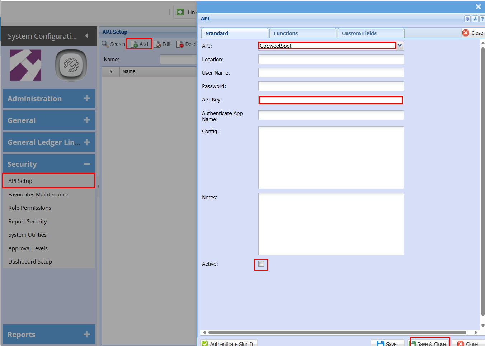
Task: Switch to the Functions tab
Action: click(303, 33)
